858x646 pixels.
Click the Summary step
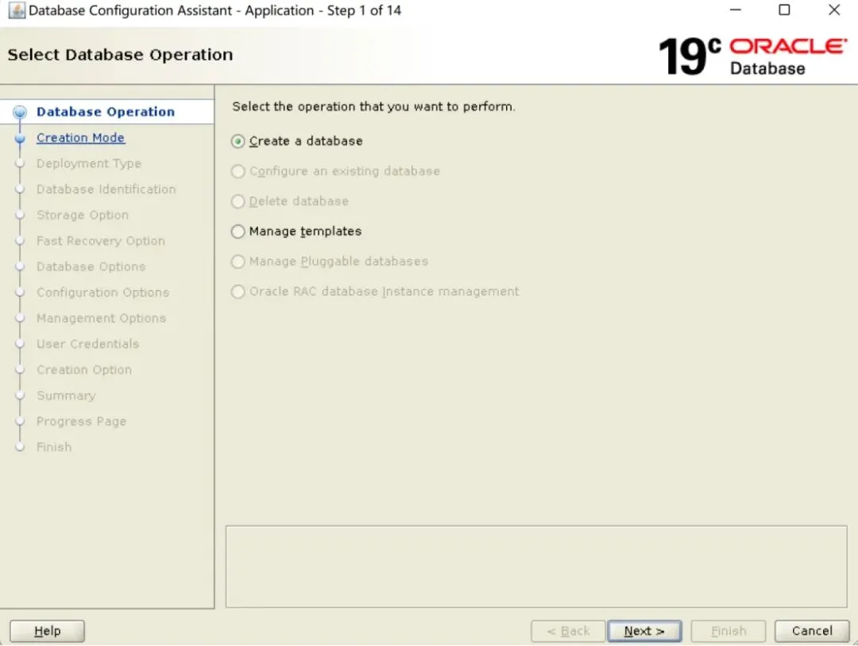tap(66, 395)
